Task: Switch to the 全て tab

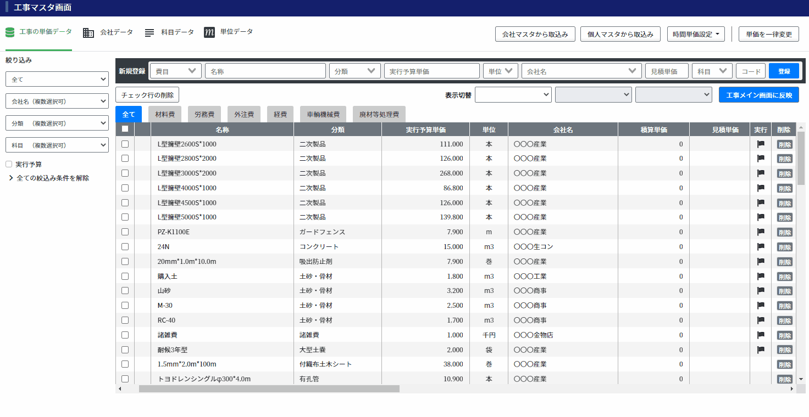Action: click(x=129, y=114)
